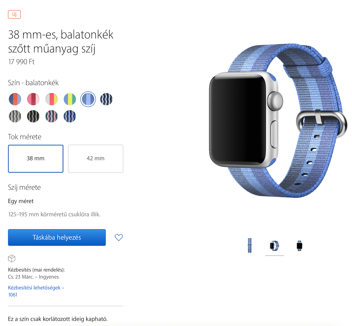Open the Kézbesítési lehetőségek – 1061 link

point(36,291)
